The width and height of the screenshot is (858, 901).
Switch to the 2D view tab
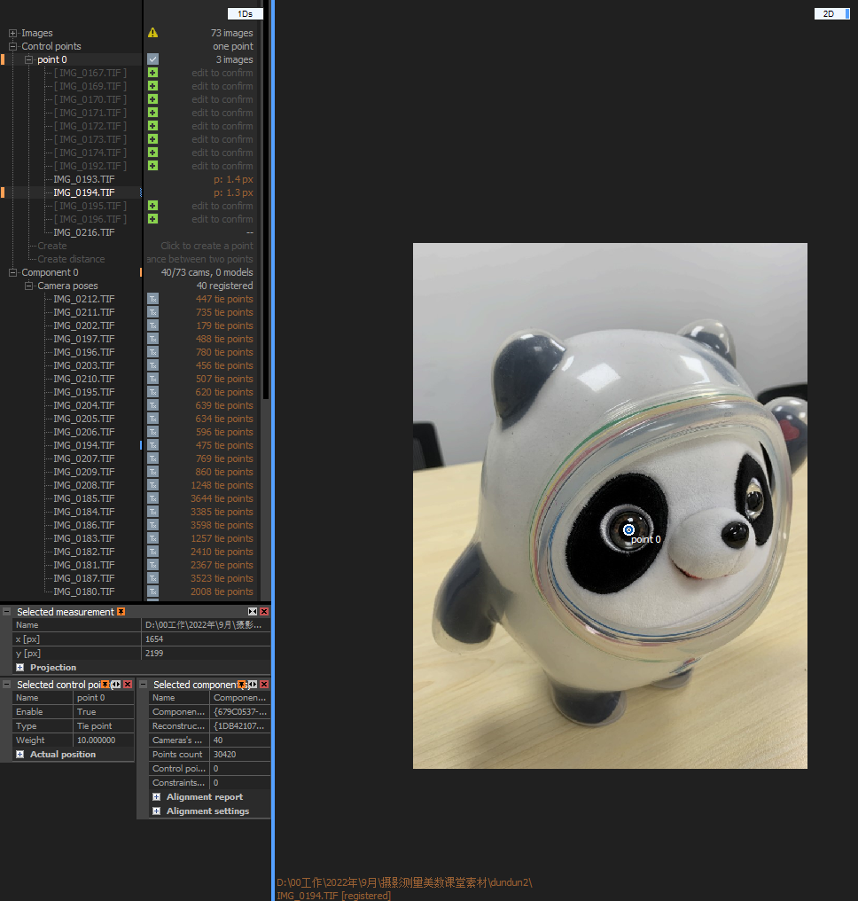click(831, 13)
